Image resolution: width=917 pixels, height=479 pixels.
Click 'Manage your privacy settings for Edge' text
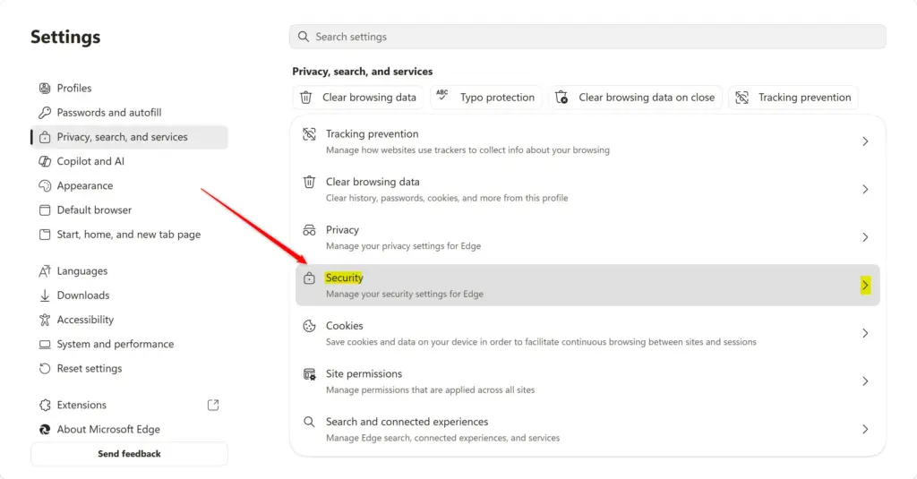[404, 246]
